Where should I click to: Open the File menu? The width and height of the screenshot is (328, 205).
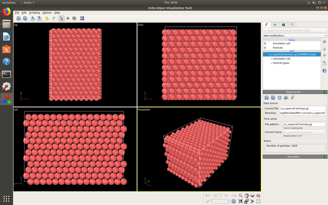tap(17, 13)
